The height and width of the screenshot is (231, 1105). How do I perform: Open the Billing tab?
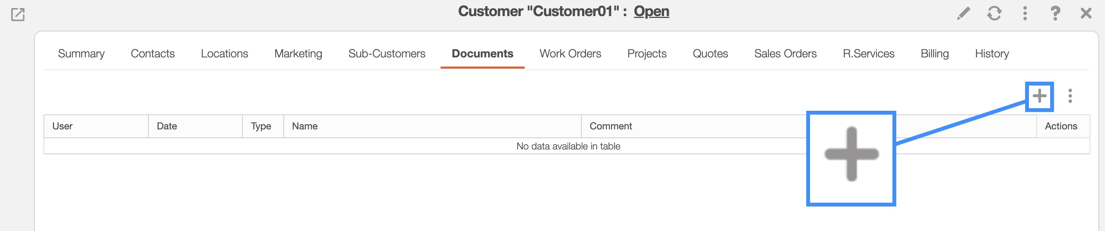pyautogui.click(x=935, y=54)
